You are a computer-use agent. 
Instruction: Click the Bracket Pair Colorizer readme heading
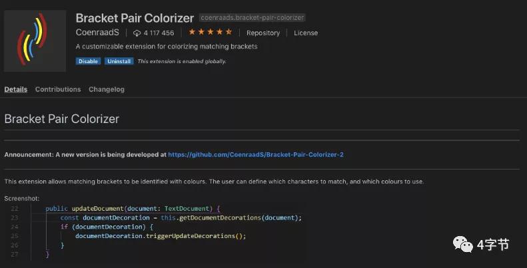click(62, 119)
